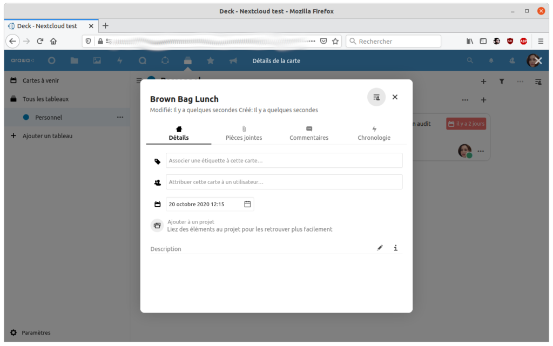Open a new Firefox tab
Viewport: 553px width, 346px height.
click(105, 26)
